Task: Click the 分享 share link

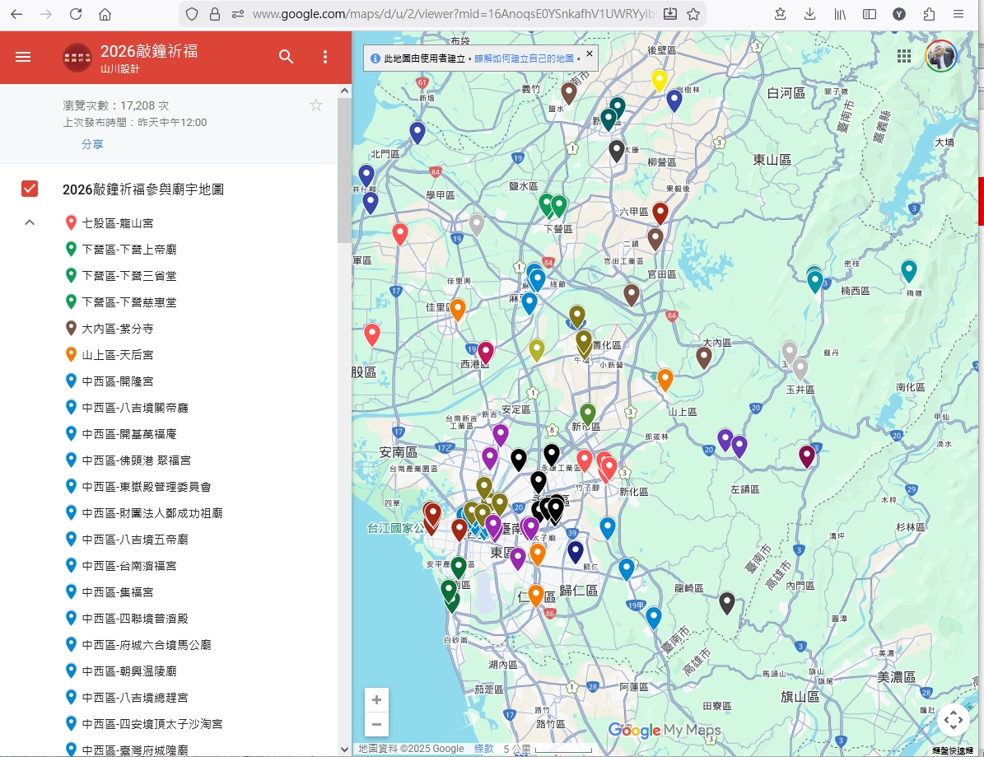Action: click(92, 144)
